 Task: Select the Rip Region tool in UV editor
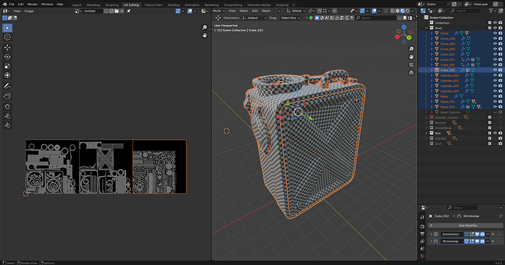pyautogui.click(x=7, y=96)
